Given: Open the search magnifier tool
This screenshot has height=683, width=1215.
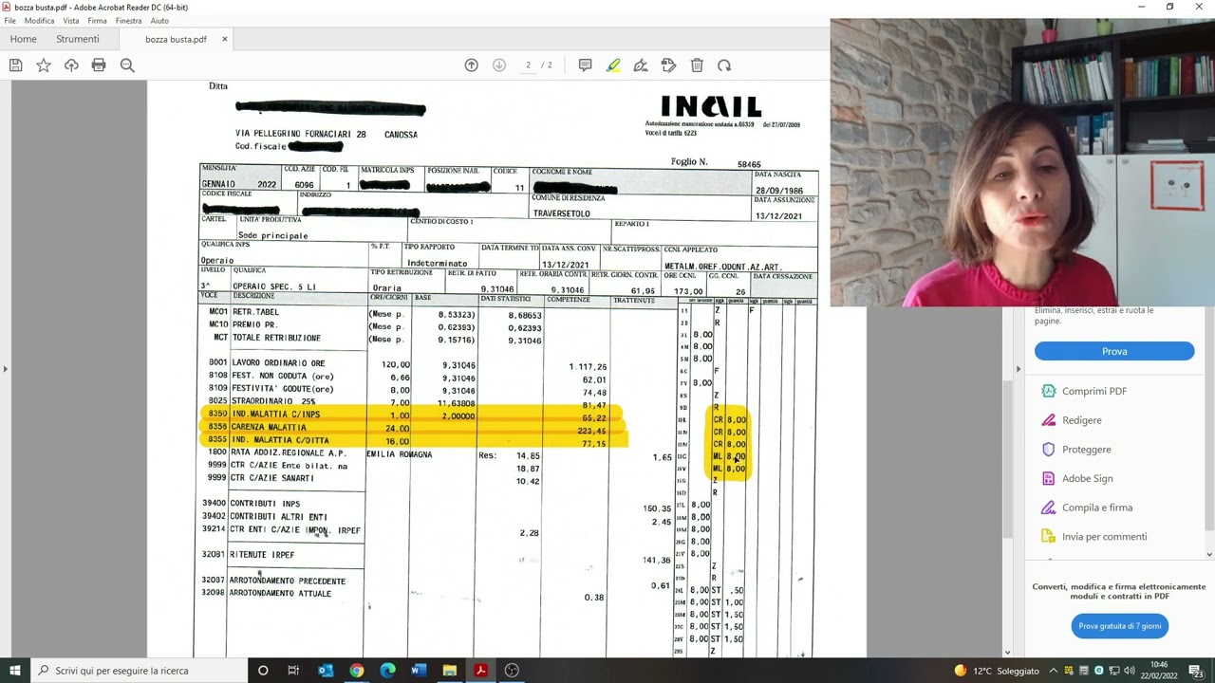Looking at the screenshot, I should pyautogui.click(x=127, y=65).
